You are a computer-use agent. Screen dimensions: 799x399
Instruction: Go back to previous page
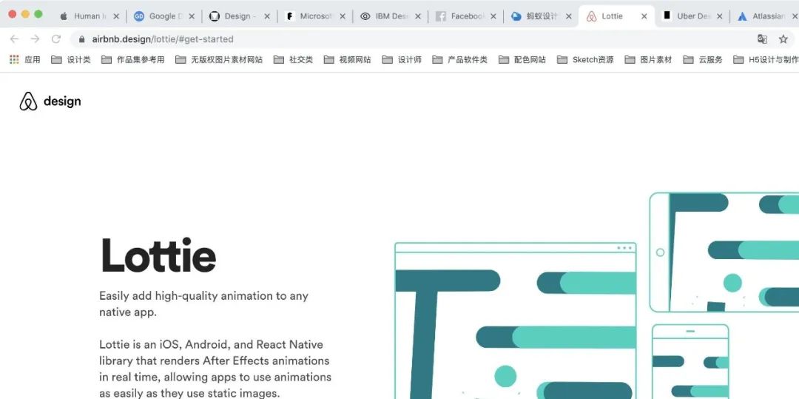click(14, 38)
